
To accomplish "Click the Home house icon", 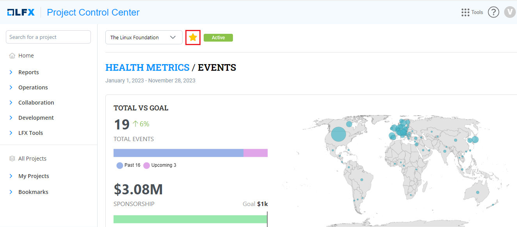I will (12, 56).
